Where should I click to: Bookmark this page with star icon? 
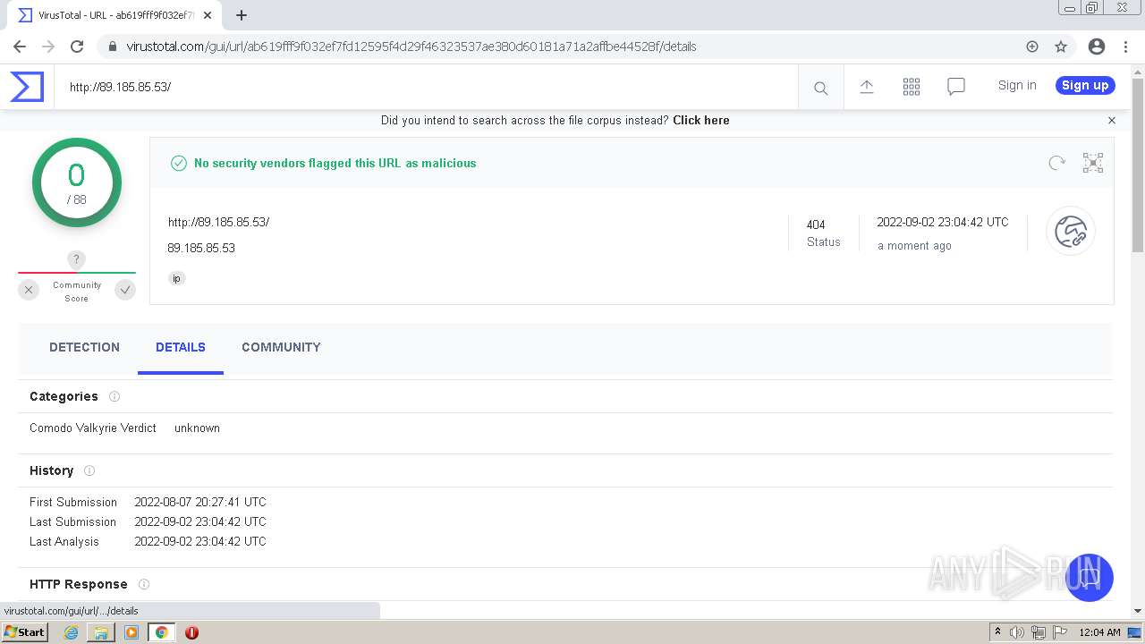pyautogui.click(x=1061, y=47)
